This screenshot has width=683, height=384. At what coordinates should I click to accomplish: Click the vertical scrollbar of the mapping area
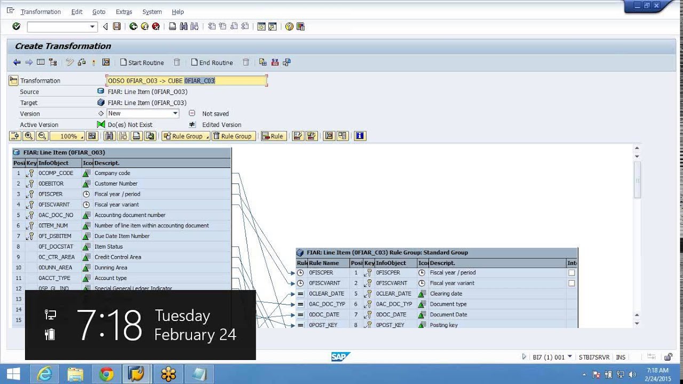pos(637,180)
